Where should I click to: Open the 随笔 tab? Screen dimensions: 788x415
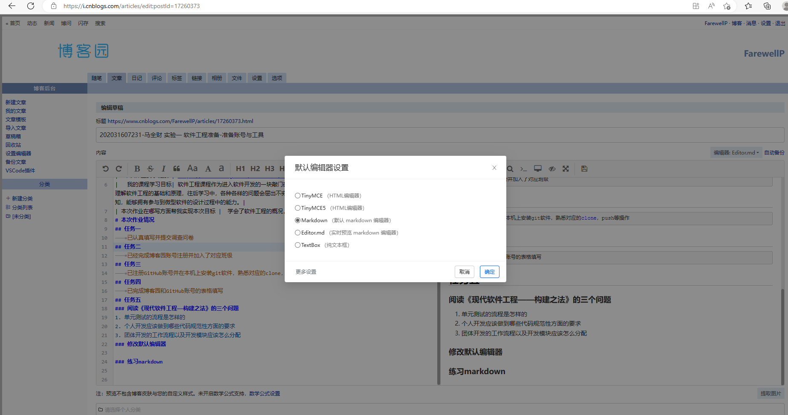pyautogui.click(x=97, y=78)
